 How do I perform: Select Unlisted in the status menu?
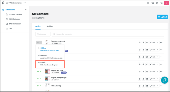[x=50, y=57]
